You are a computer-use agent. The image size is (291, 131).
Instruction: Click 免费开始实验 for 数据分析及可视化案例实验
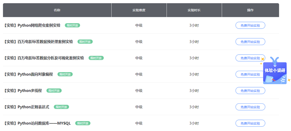(250, 58)
